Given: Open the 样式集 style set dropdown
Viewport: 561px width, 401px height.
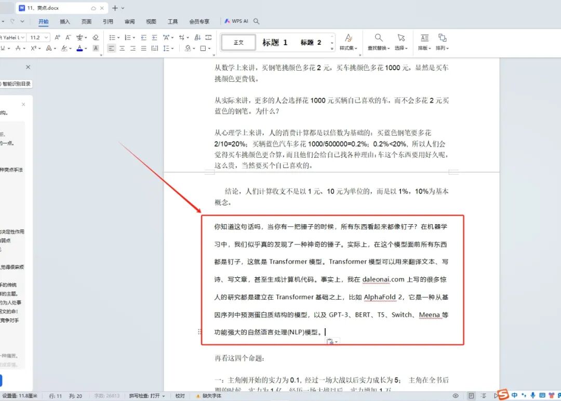Looking at the screenshot, I should click(x=349, y=42).
